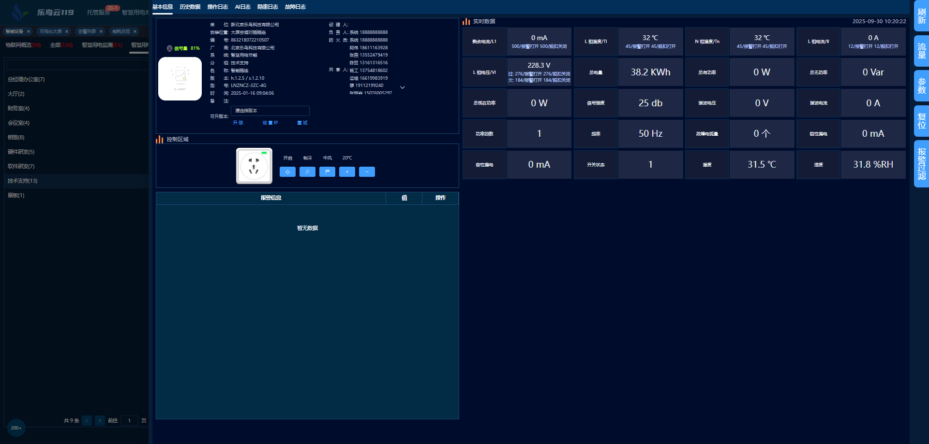
Task: Close the 智能设备 tab with its X
Action: [29, 31]
